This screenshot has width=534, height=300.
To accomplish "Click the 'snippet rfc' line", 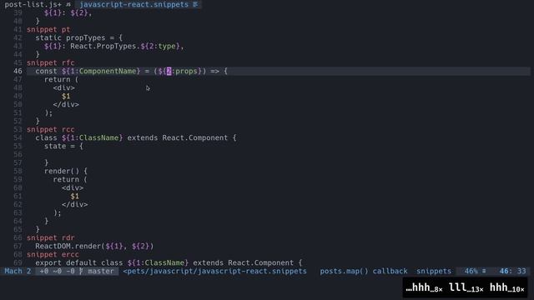I will point(50,63).
